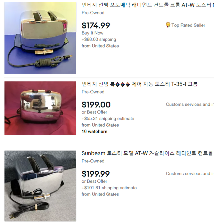Open the T-35-1 toaster listing title
Screen dimensions: 214x224
pos(139,84)
